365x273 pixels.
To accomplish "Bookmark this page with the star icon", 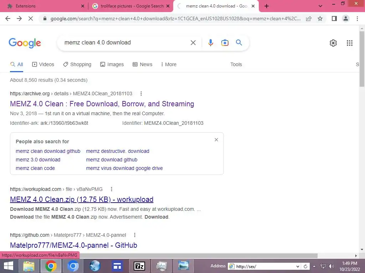I will [x=320, y=18].
